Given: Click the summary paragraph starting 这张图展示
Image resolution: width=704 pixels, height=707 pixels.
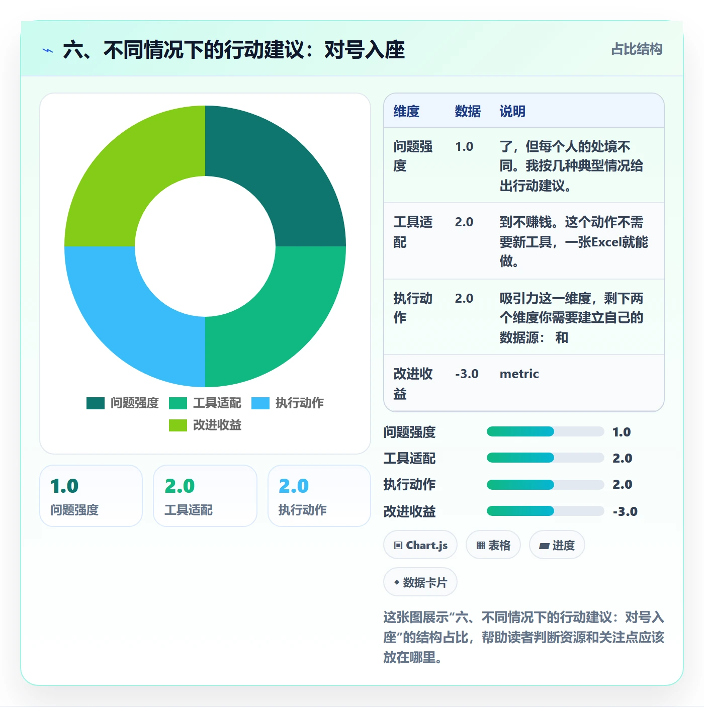Looking at the screenshot, I should point(523,637).
